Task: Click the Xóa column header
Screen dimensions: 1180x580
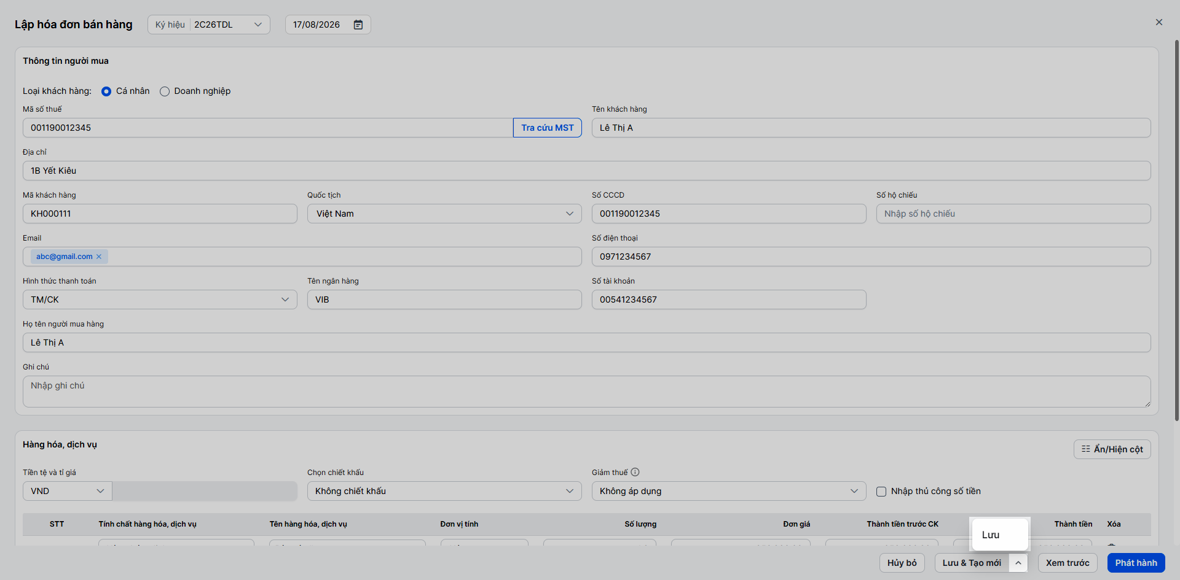Action: [1114, 524]
